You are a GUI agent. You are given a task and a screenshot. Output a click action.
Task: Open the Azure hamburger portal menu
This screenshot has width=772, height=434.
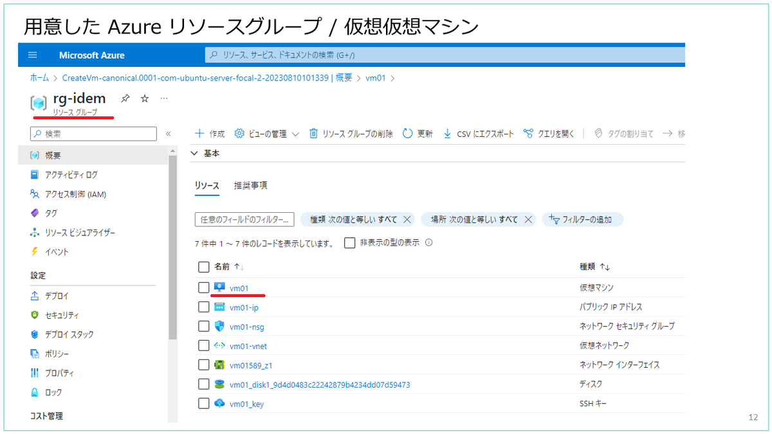click(x=33, y=55)
